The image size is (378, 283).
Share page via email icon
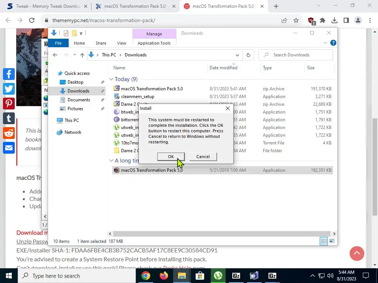pyautogui.click(x=9, y=148)
